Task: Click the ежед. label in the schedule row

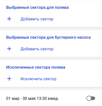Action: tap(53, 99)
